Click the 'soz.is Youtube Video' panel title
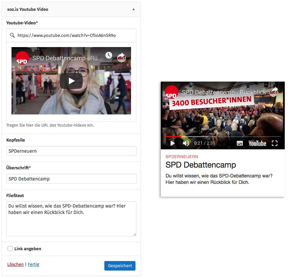This screenshot has width=304, height=278. pos(28,9)
